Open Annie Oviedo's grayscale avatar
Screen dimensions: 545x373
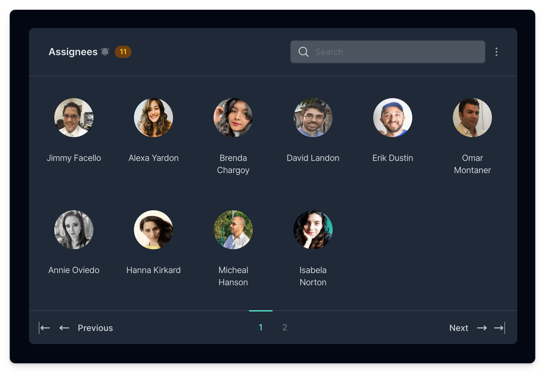74,230
